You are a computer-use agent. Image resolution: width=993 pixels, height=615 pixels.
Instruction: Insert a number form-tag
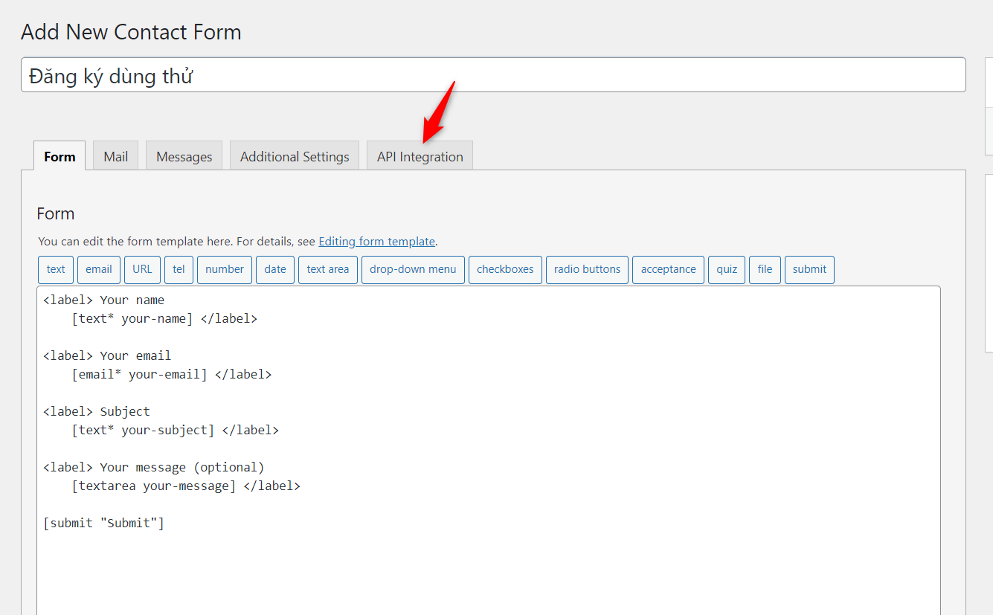point(224,269)
